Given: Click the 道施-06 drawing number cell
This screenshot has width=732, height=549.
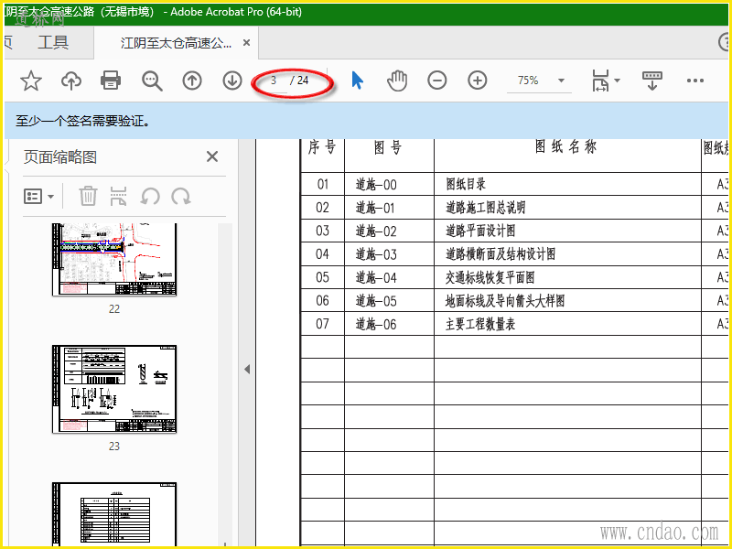Looking at the screenshot, I should [x=390, y=324].
